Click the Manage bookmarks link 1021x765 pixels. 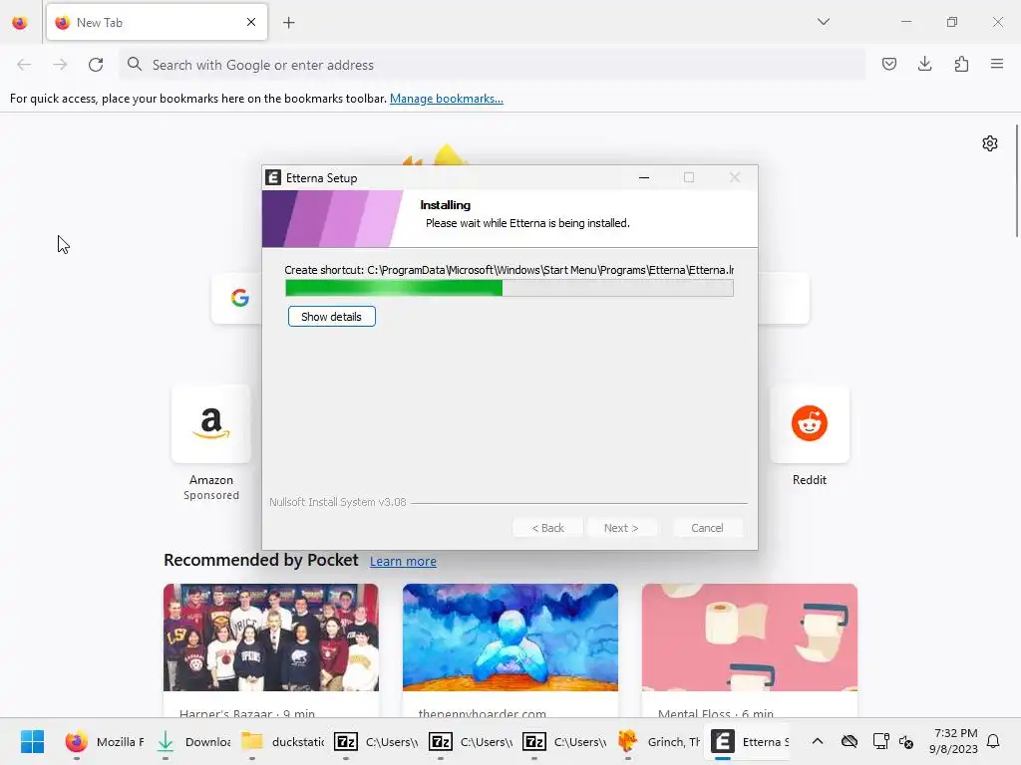tap(446, 99)
